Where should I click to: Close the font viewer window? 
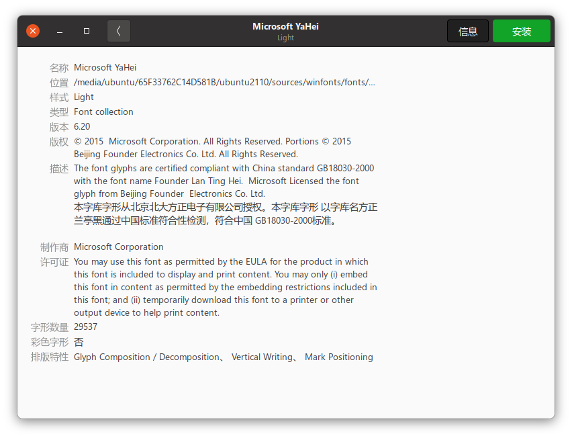click(33, 31)
